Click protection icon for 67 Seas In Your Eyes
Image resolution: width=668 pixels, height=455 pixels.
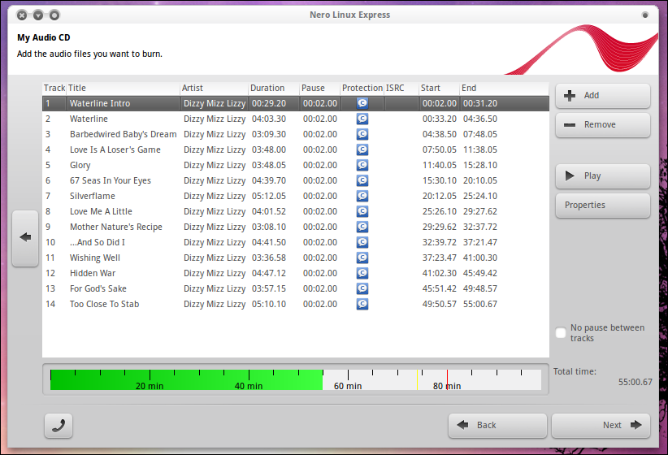(x=362, y=180)
